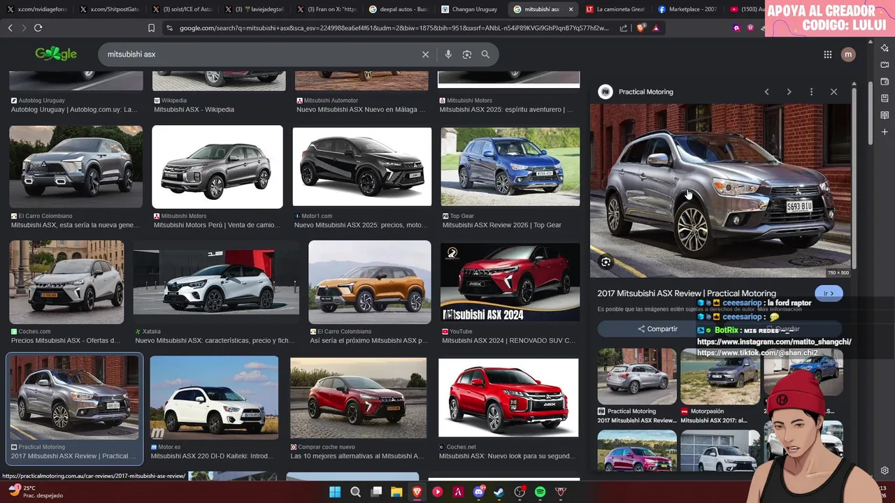This screenshot has width=895, height=503.
Task: Start voice search with the microphone icon
Action: click(448, 54)
